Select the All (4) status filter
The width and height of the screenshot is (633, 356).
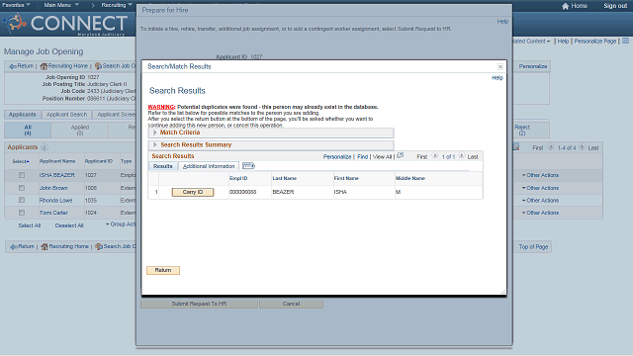pyautogui.click(x=28, y=130)
